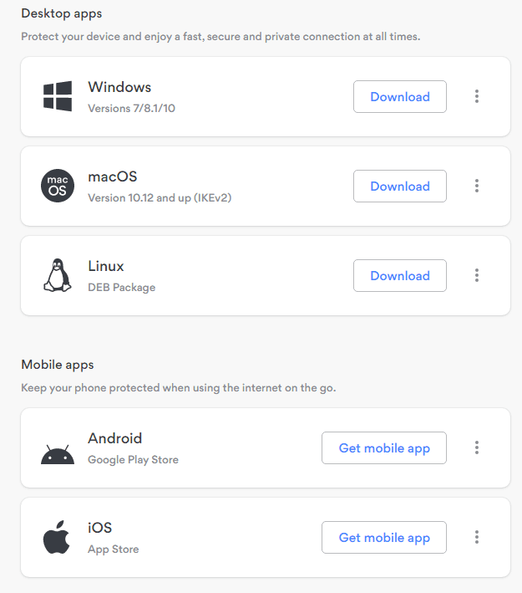The image size is (522, 593).
Task: Get mobile app for Android
Action: [x=383, y=447]
